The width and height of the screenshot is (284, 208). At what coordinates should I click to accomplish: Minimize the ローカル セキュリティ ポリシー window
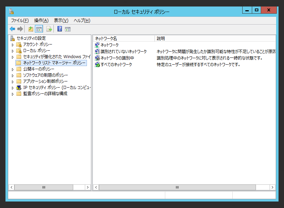click(247, 10)
